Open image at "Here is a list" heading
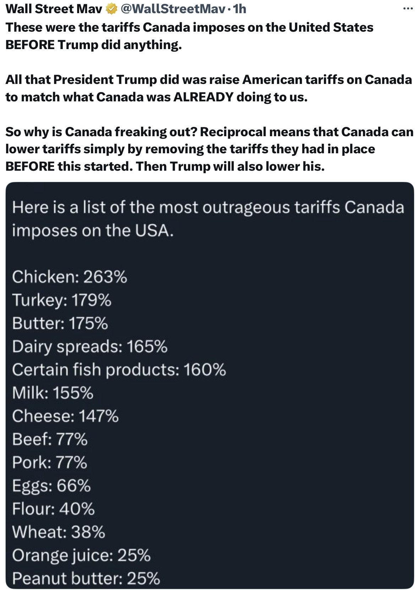 208,218
